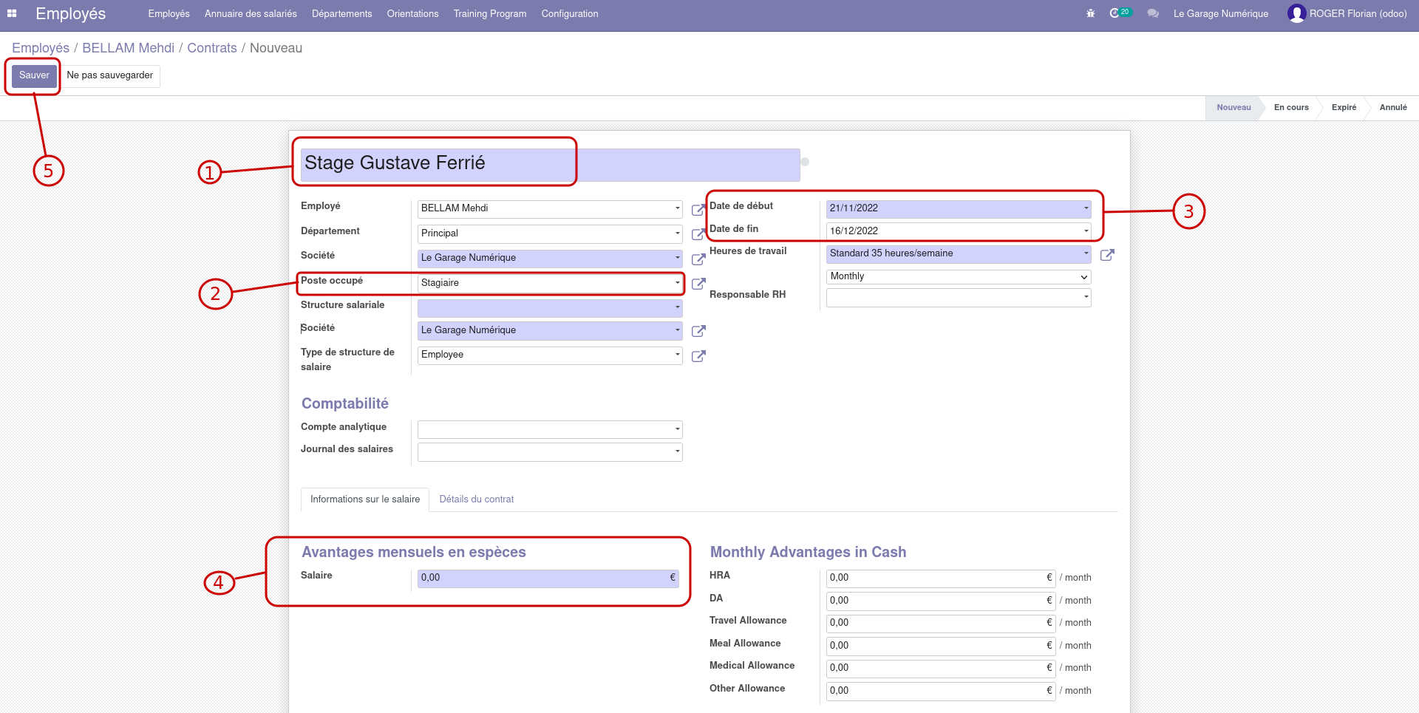1419x713 pixels.
Task: Toggle the kanban state dot beside title
Action: tap(805, 162)
